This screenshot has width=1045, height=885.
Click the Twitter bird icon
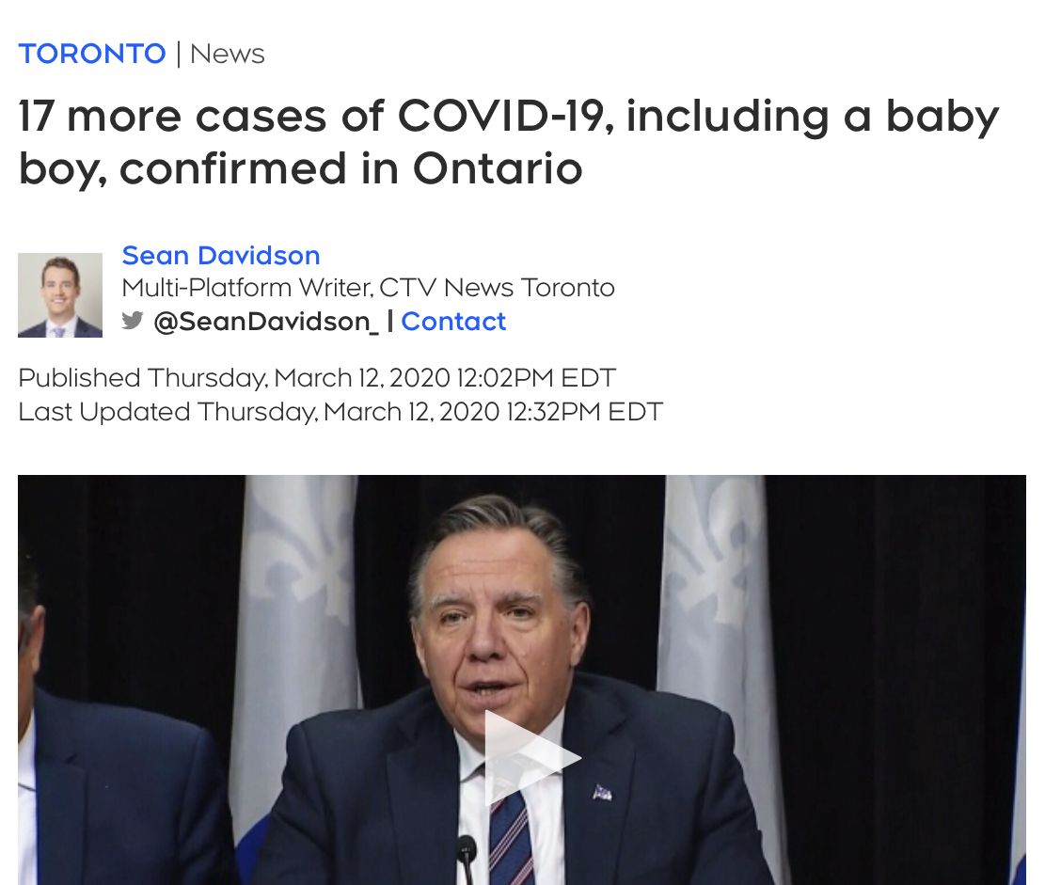(x=133, y=321)
